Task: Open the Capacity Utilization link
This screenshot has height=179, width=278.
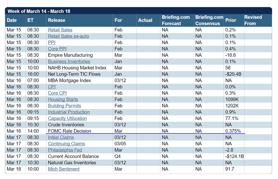Action: (x=67, y=118)
